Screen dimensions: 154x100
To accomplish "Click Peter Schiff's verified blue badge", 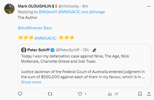I will (x=52, y=50).
